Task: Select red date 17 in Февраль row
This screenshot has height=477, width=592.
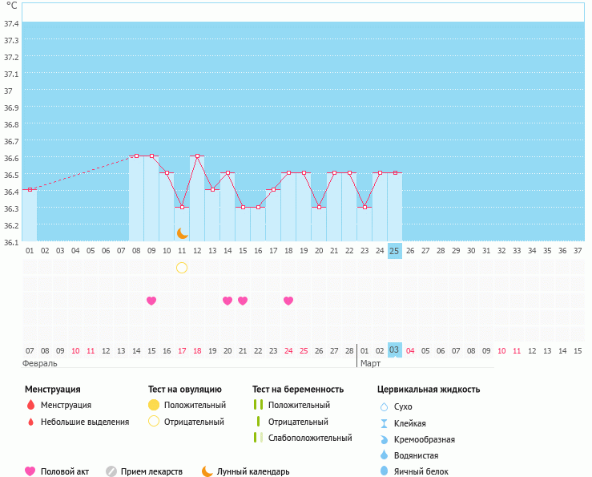Action: pos(182,351)
